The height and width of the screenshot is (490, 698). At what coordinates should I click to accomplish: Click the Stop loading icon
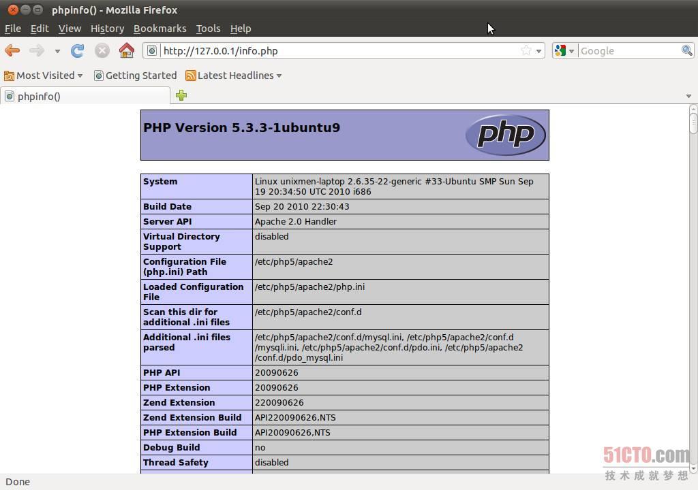coord(102,50)
